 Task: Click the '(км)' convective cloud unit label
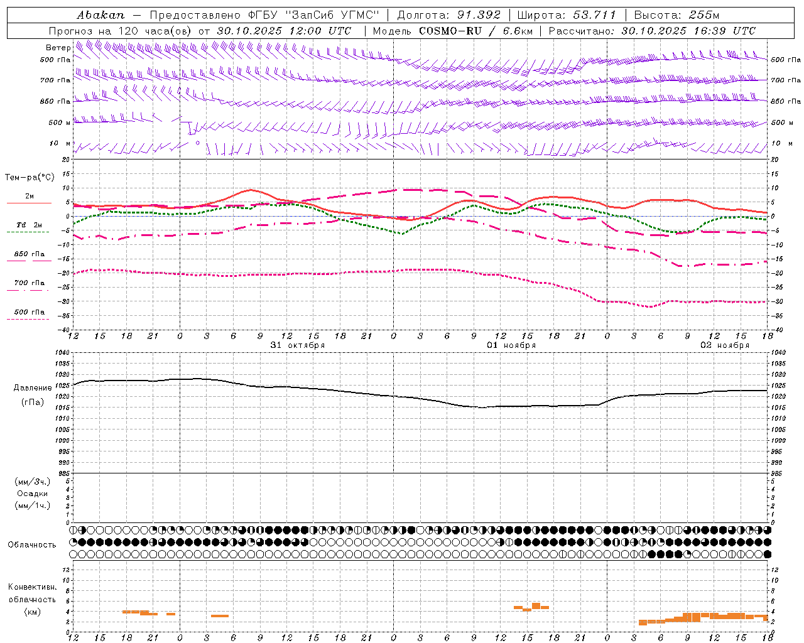point(33,612)
